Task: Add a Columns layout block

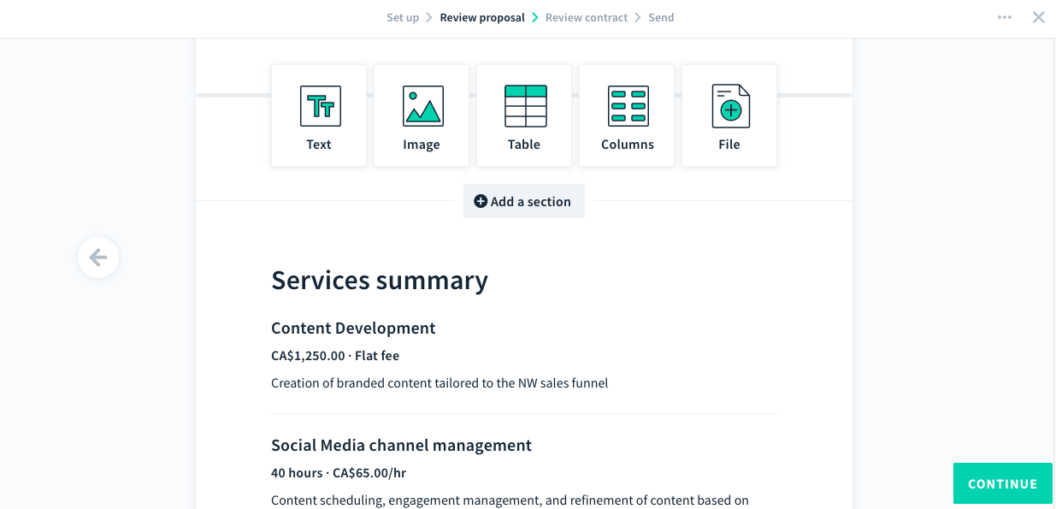Action: 627,115
